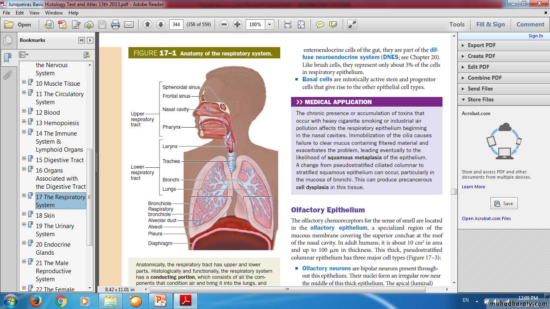Expand the 18 Skin bookmark
The image size is (550, 309).
(x=24, y=215)
